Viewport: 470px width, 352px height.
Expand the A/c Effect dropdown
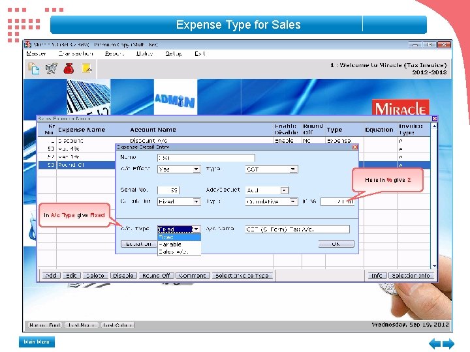[196, 169]
